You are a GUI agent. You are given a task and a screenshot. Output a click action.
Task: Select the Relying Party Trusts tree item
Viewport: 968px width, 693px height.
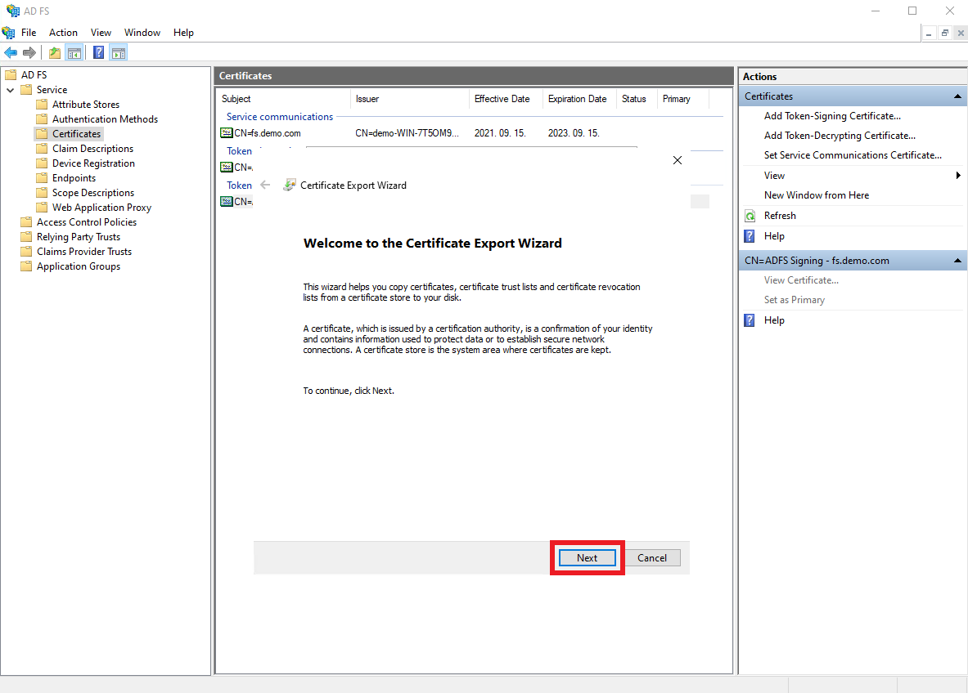point(78,236)
